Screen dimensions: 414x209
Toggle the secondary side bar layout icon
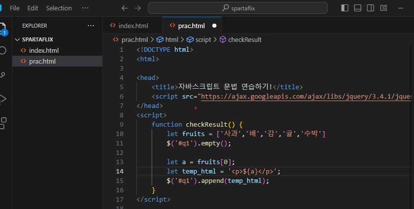pos(371,8)
